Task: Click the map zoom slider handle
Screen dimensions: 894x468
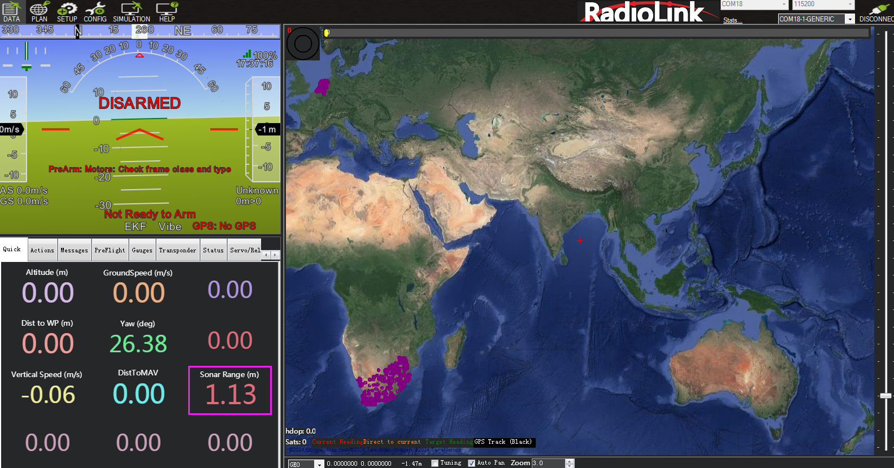Action: (x=886, y=396)
